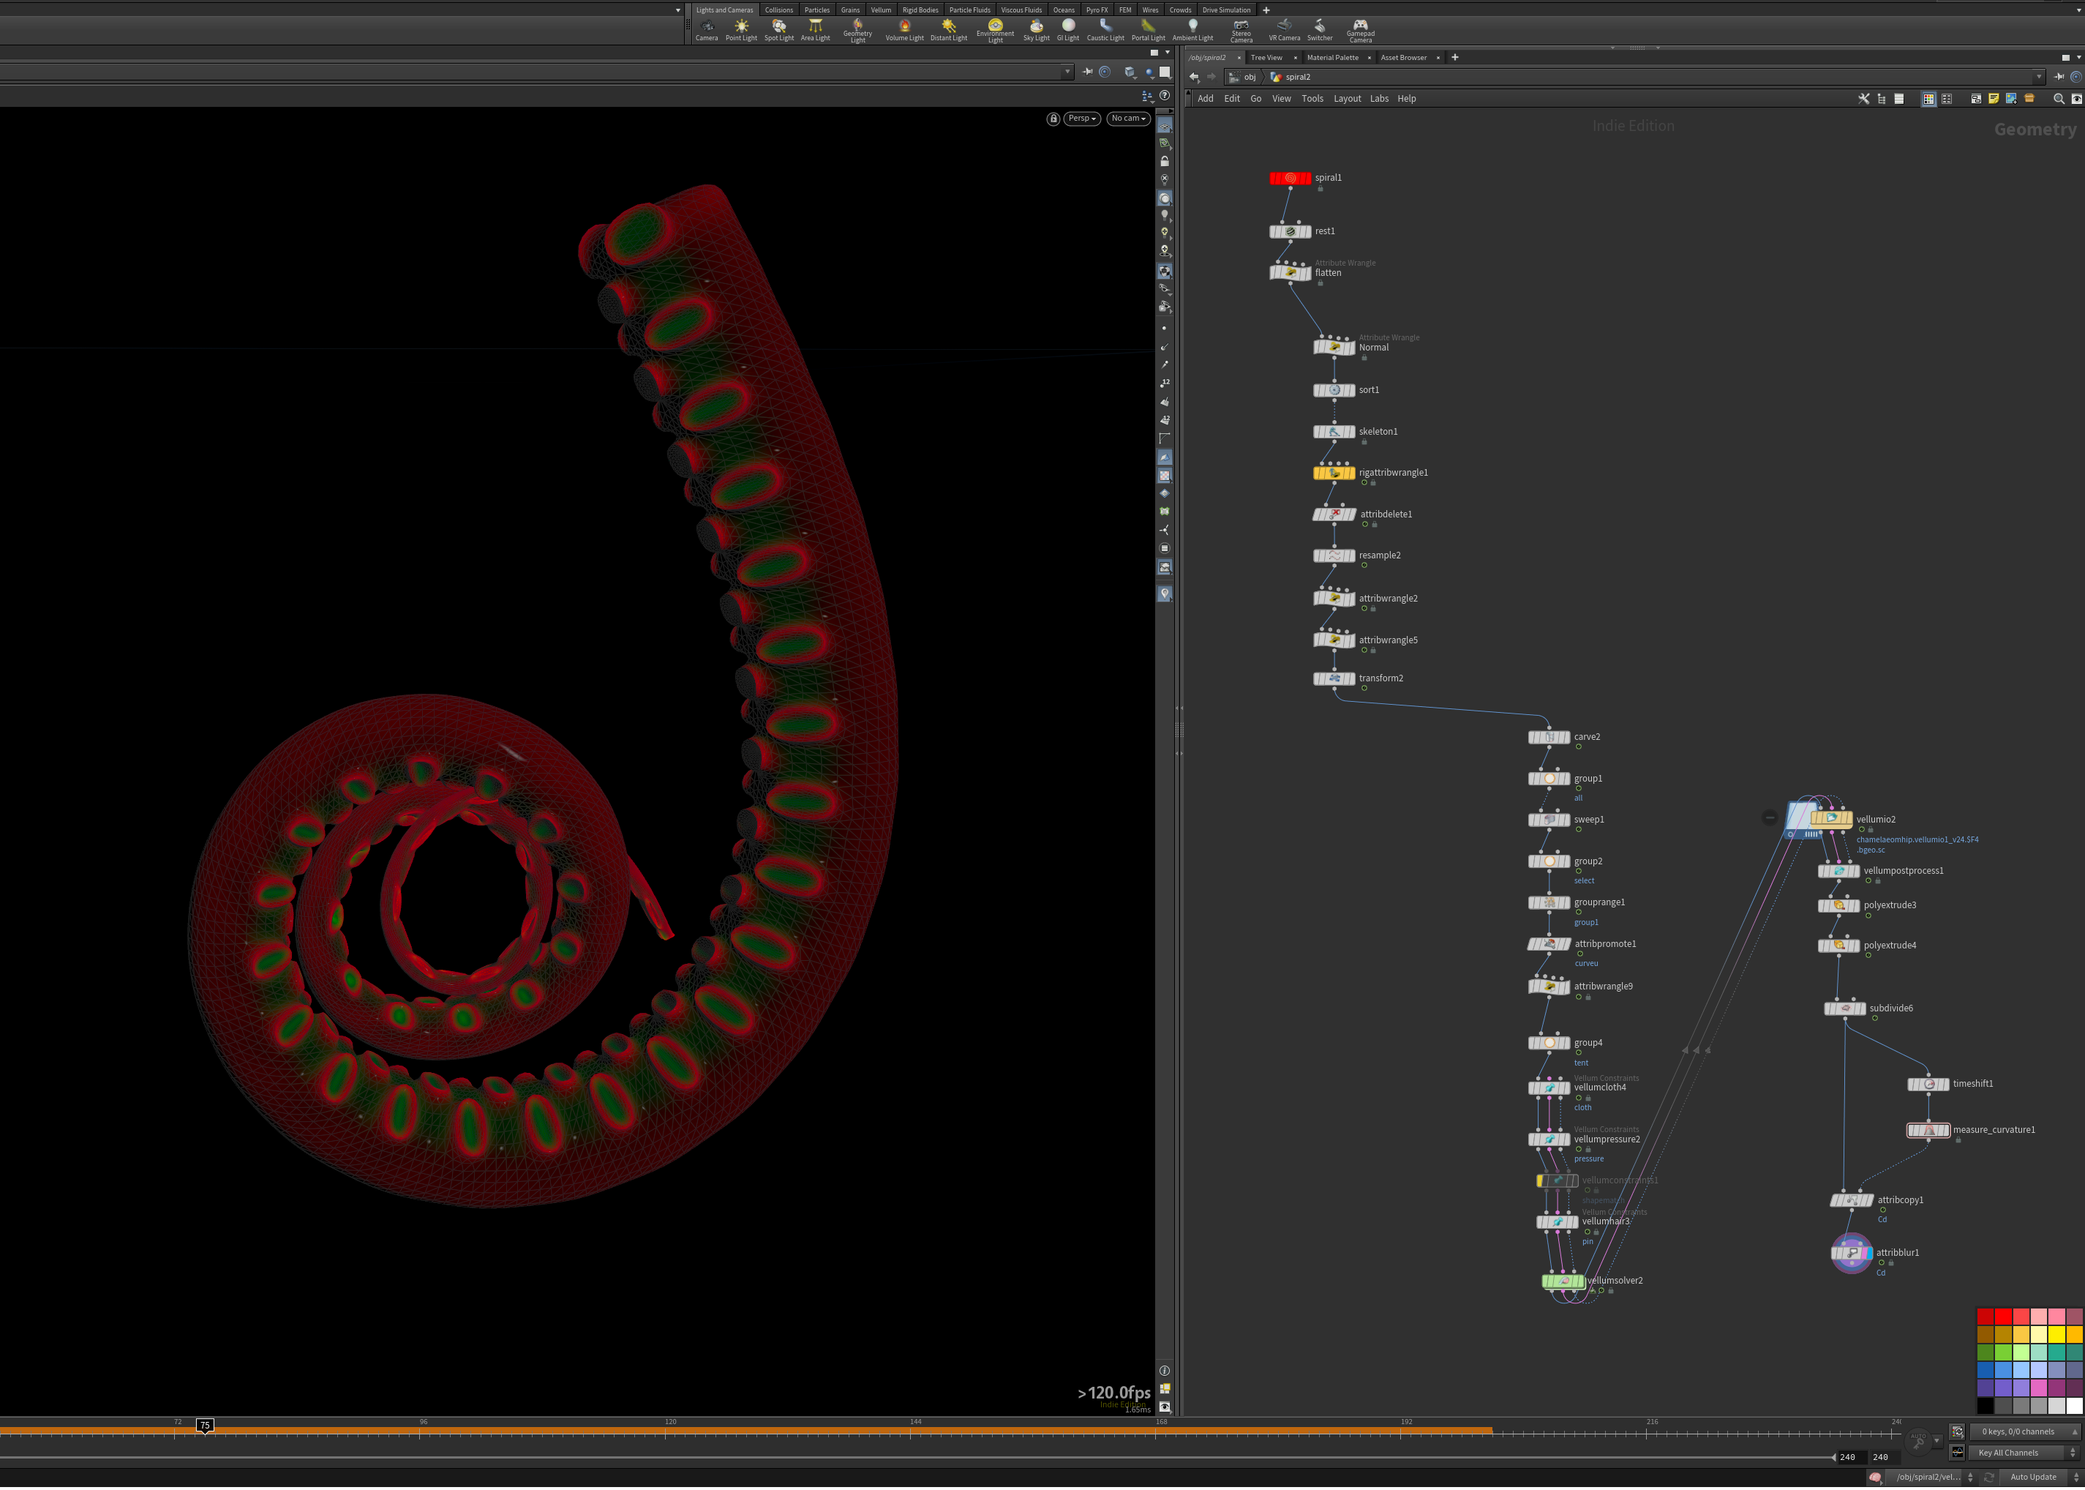Choose the Volume Light tool
This screenshot has height=1490, width=2085.
[x=904, y=30]
